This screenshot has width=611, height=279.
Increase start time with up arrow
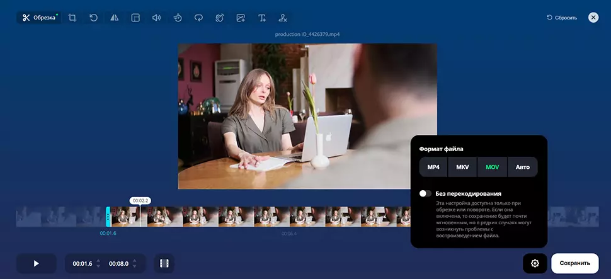(98, 261)
